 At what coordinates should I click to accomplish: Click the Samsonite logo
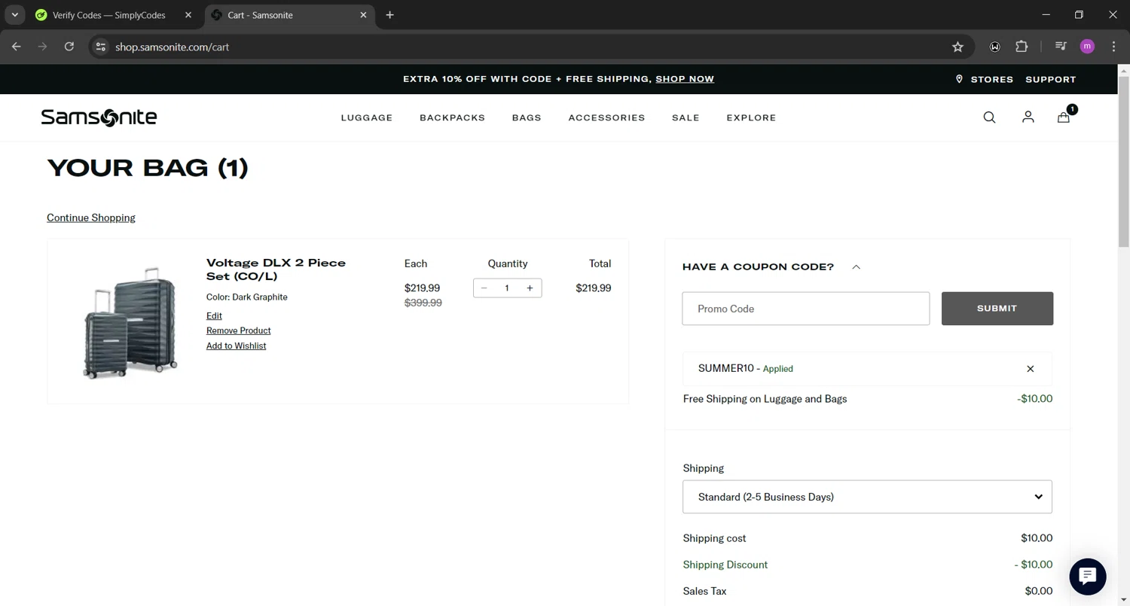pyautogui.click(x=99, y=117)
